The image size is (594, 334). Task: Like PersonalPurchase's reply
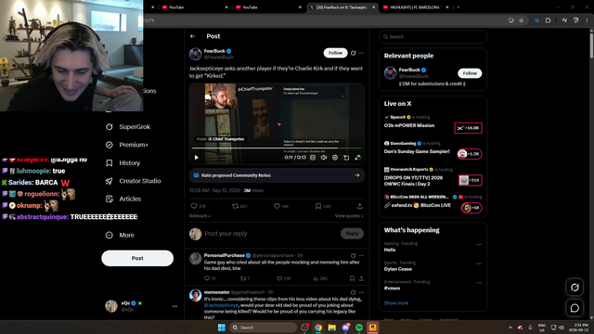click(279, 278)
